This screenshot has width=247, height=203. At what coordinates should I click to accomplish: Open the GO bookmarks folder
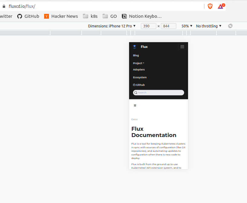(x=109, y=16)
